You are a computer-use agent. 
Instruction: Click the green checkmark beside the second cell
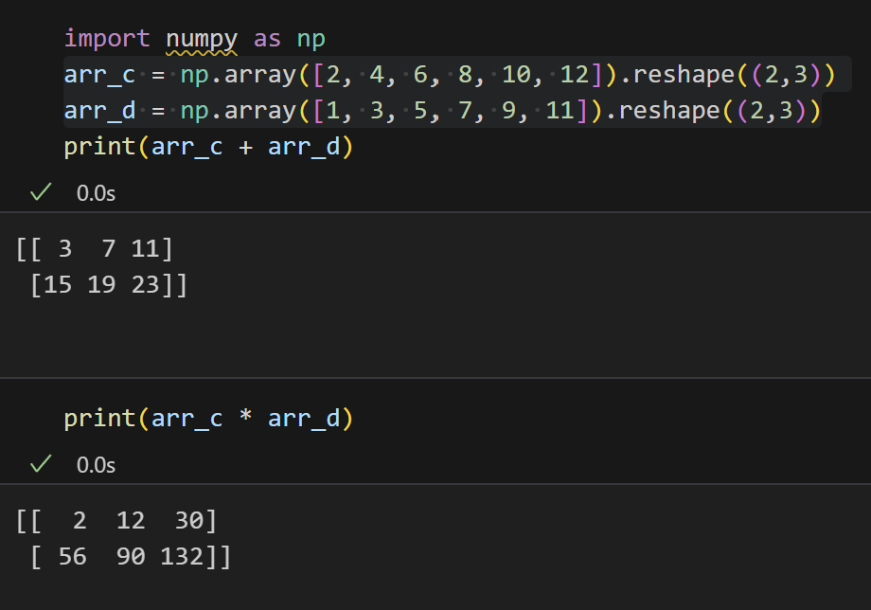point(39,464)
